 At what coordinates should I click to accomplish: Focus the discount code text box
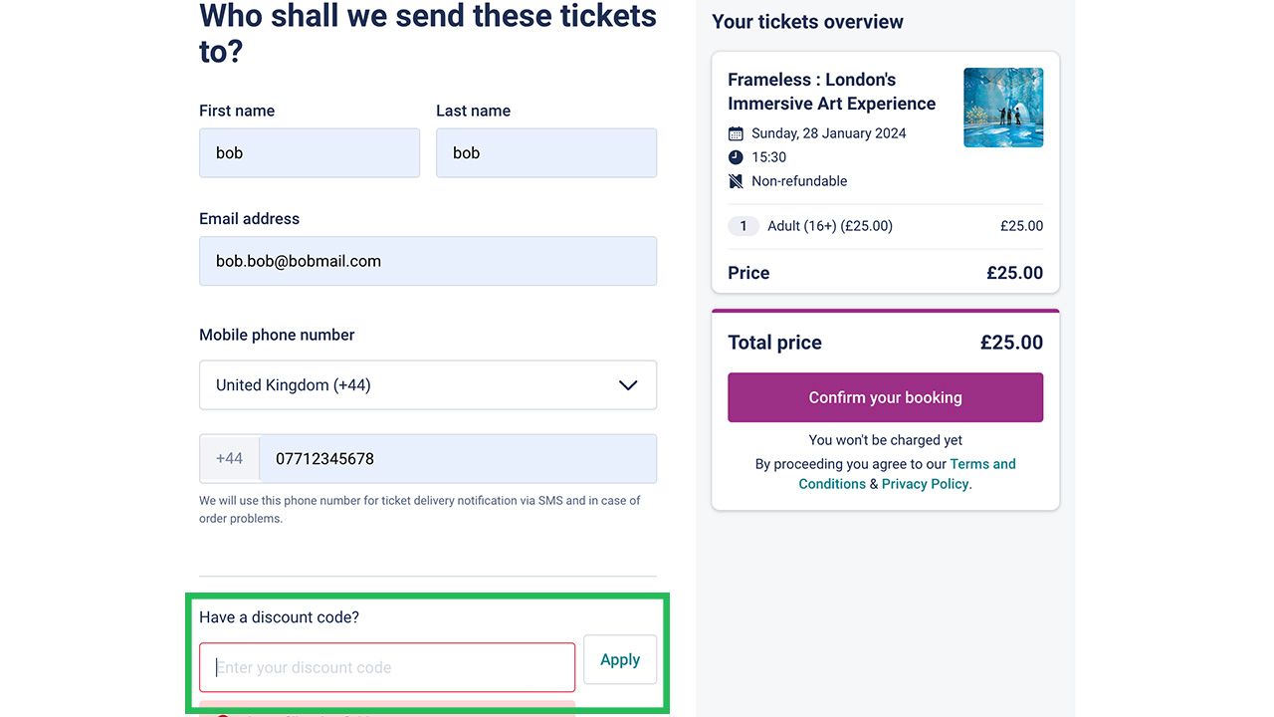pos(387,667)
